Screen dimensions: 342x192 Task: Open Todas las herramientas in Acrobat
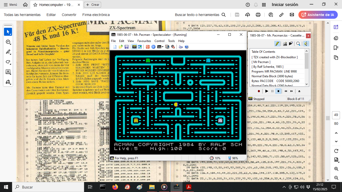point(22,15)
